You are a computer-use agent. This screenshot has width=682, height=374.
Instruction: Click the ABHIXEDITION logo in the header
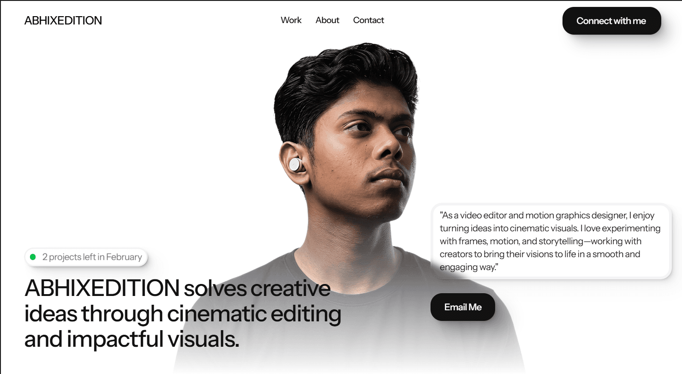point(63,20)
